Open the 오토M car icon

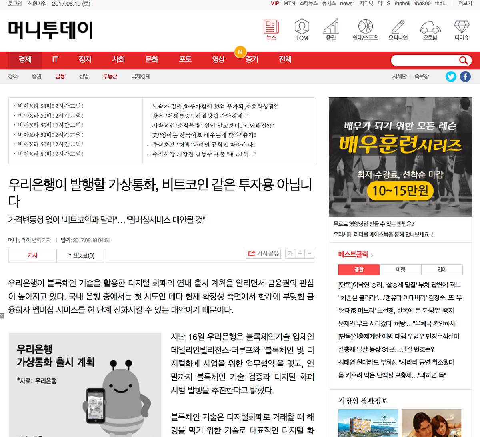point(430,30)
